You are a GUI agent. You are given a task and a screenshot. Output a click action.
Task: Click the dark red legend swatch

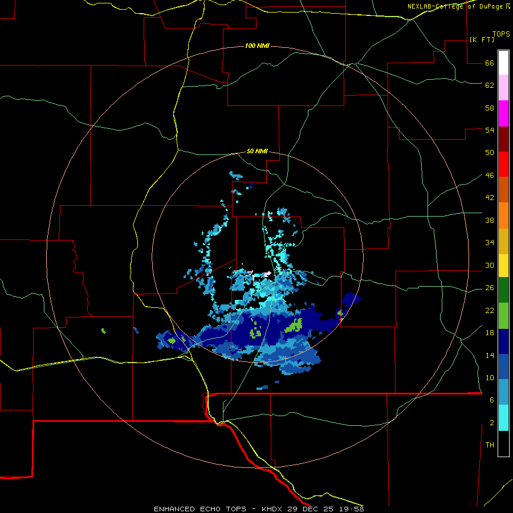pos(503,139)
